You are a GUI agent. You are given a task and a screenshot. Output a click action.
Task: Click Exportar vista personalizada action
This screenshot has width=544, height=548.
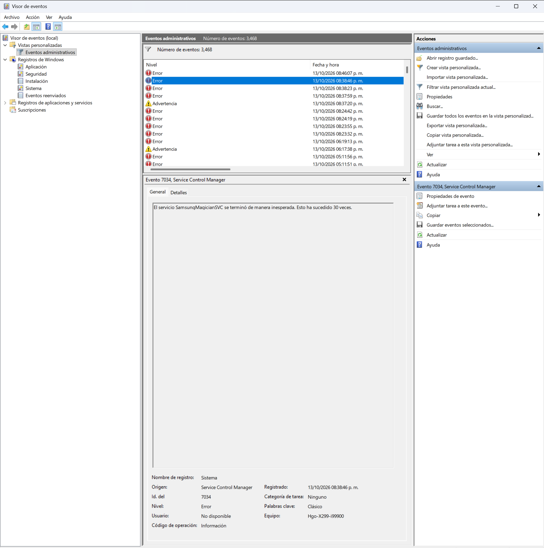pos(457,125)
